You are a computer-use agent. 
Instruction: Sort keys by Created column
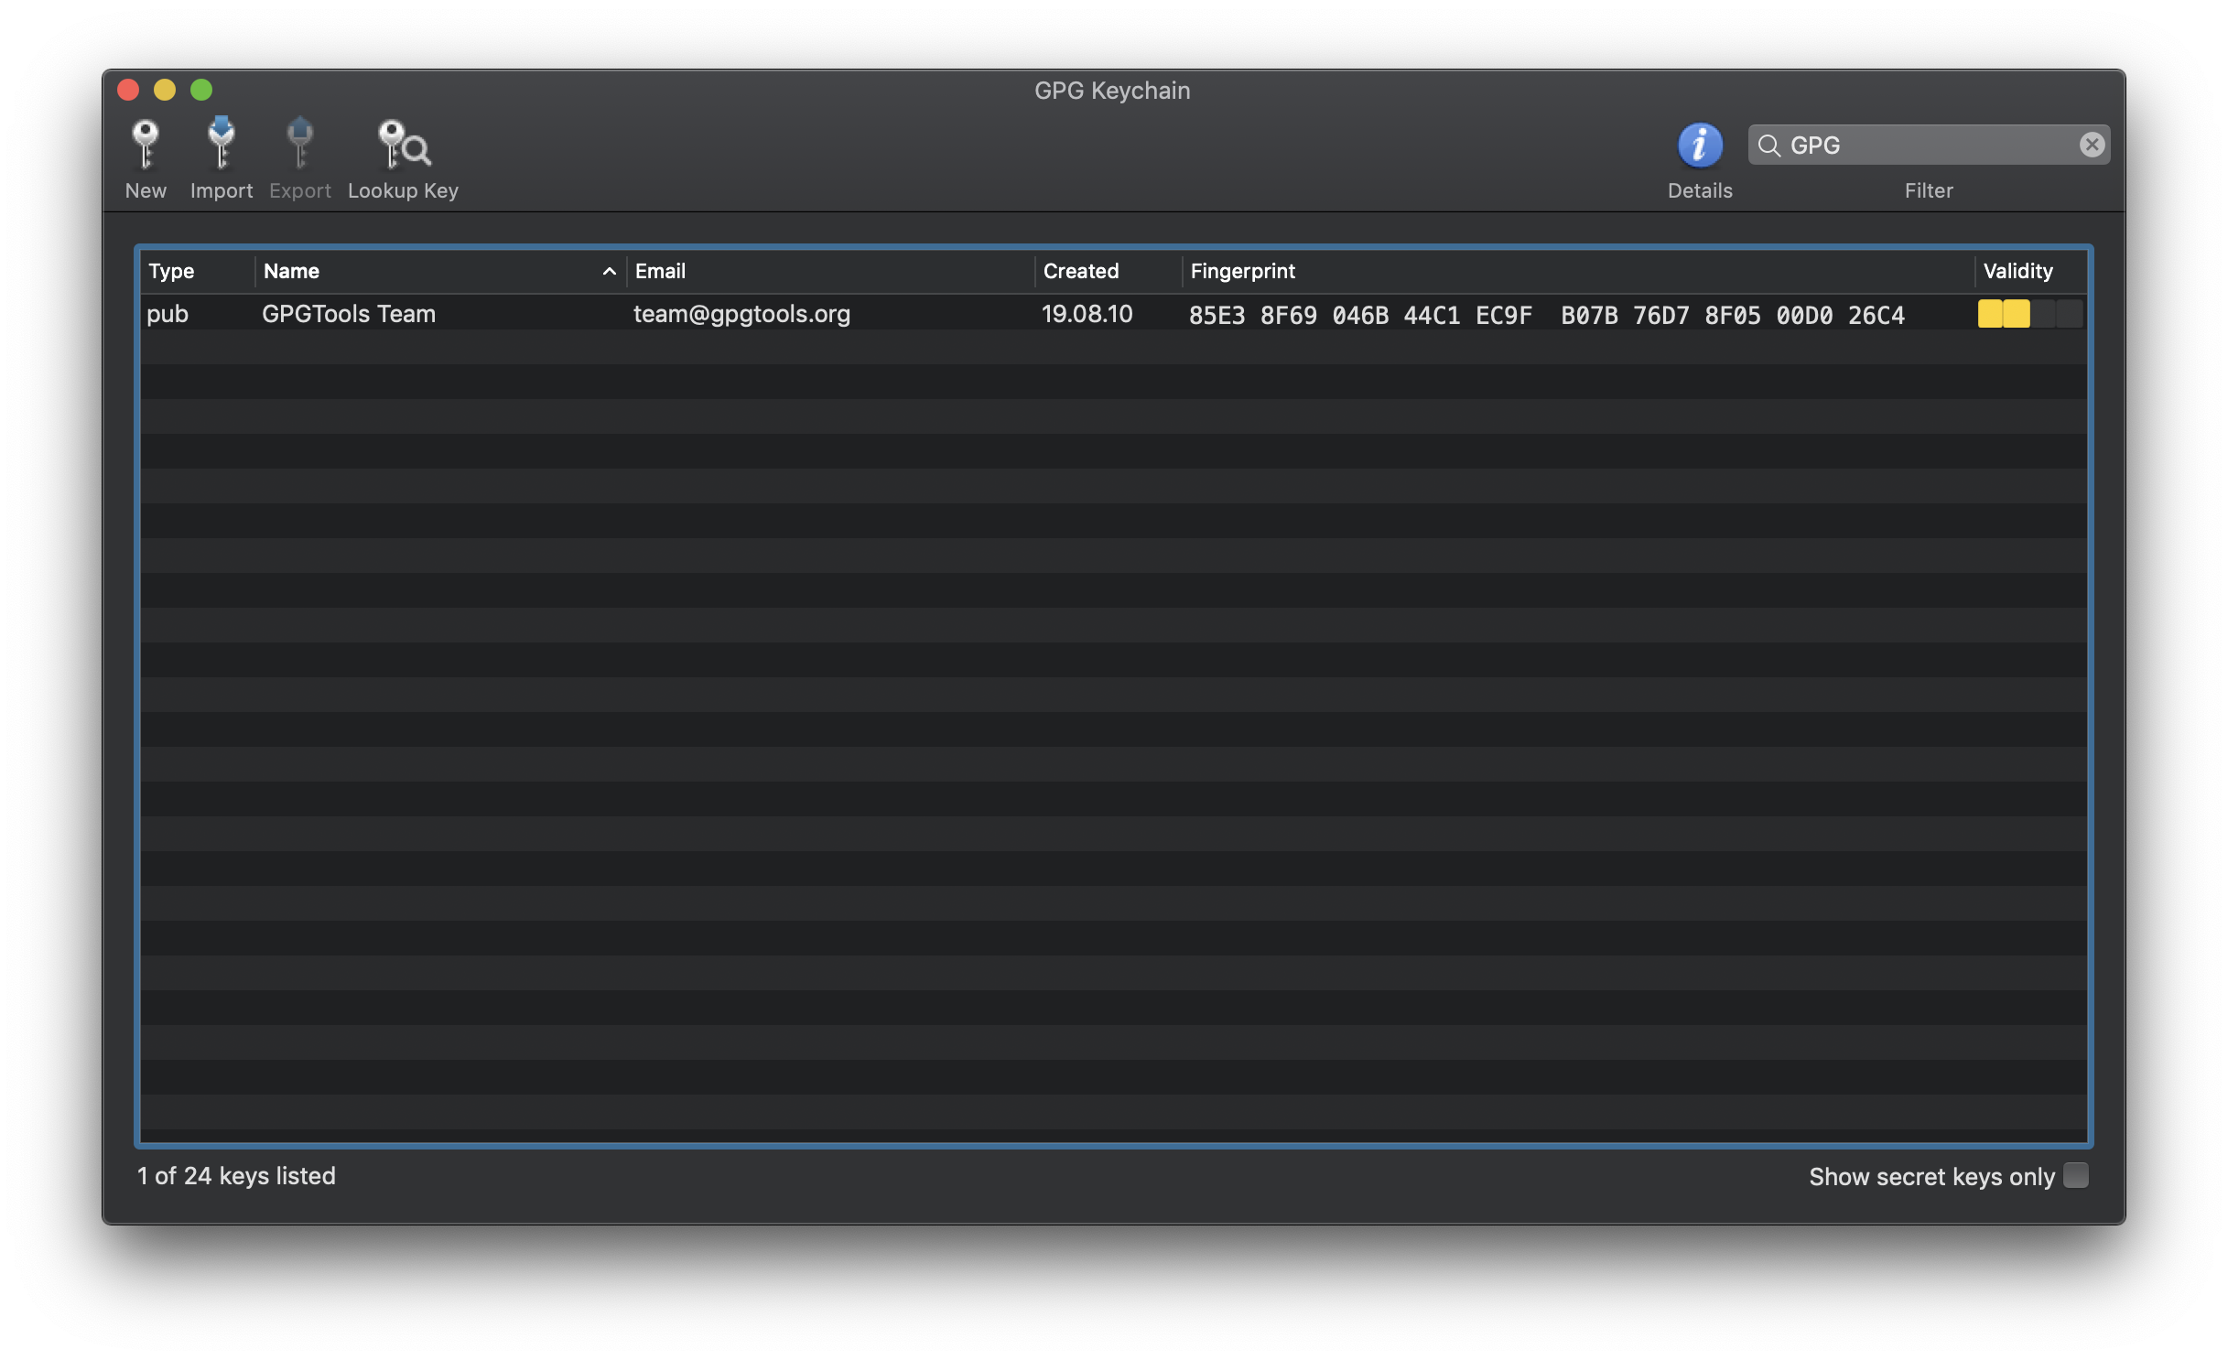pyautogui.click(x=1080, y=272)
